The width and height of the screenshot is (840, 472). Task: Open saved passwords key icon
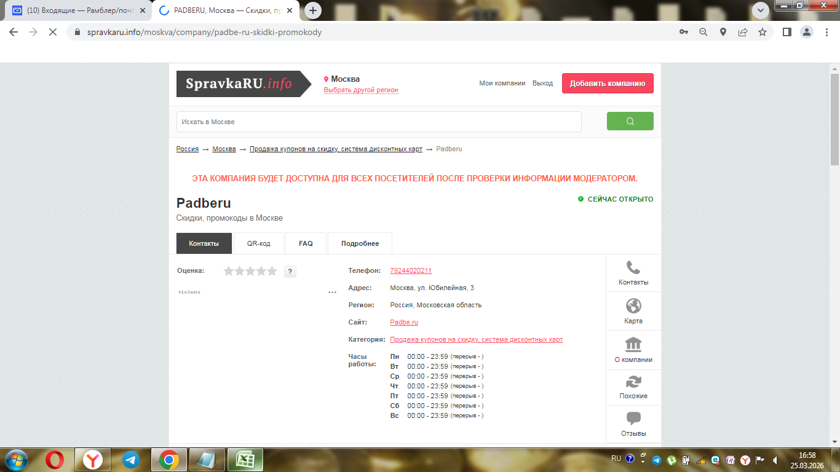(684, 32)
